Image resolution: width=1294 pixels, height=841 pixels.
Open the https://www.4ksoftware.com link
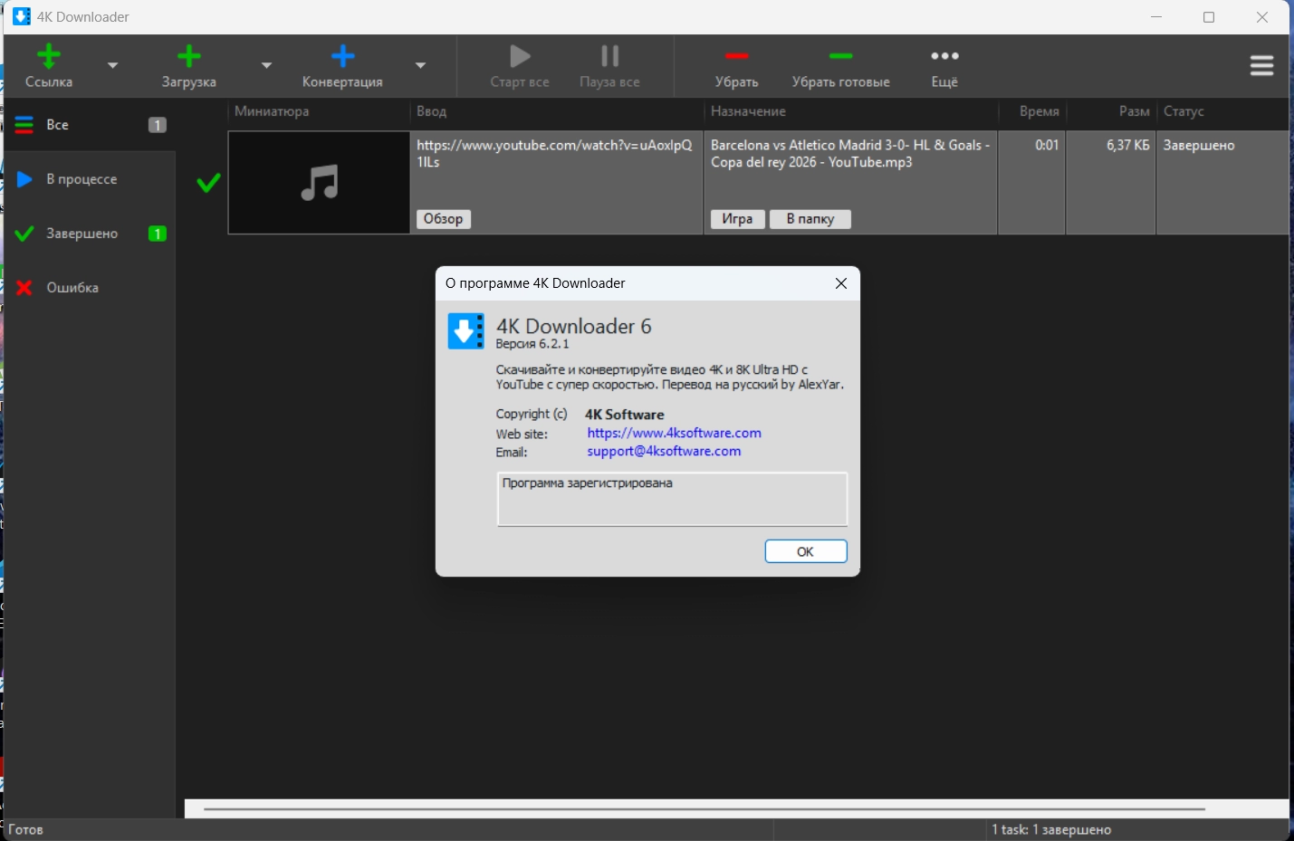pyautogui.click(x=675, y=433)
